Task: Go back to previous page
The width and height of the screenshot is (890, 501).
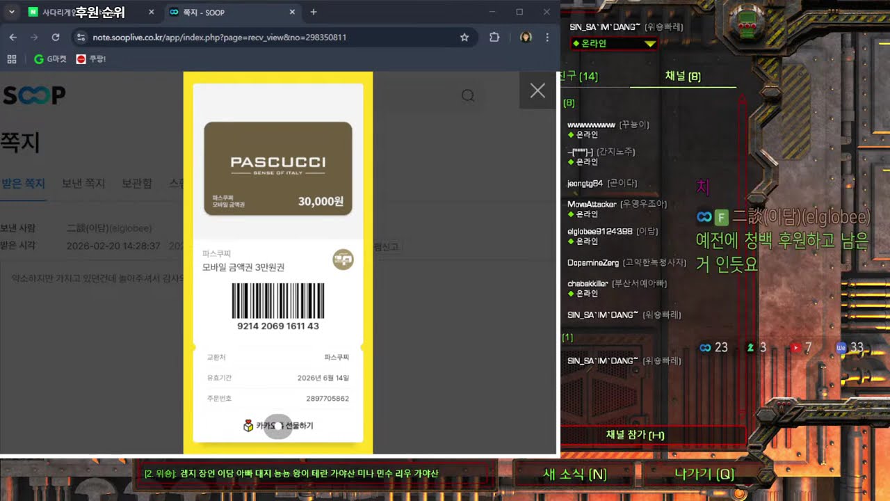Action: 13,37
